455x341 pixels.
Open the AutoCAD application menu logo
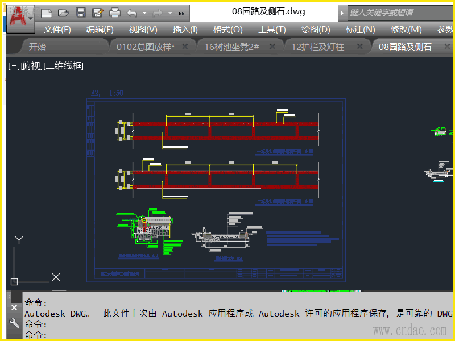click(x=20, y=19)
